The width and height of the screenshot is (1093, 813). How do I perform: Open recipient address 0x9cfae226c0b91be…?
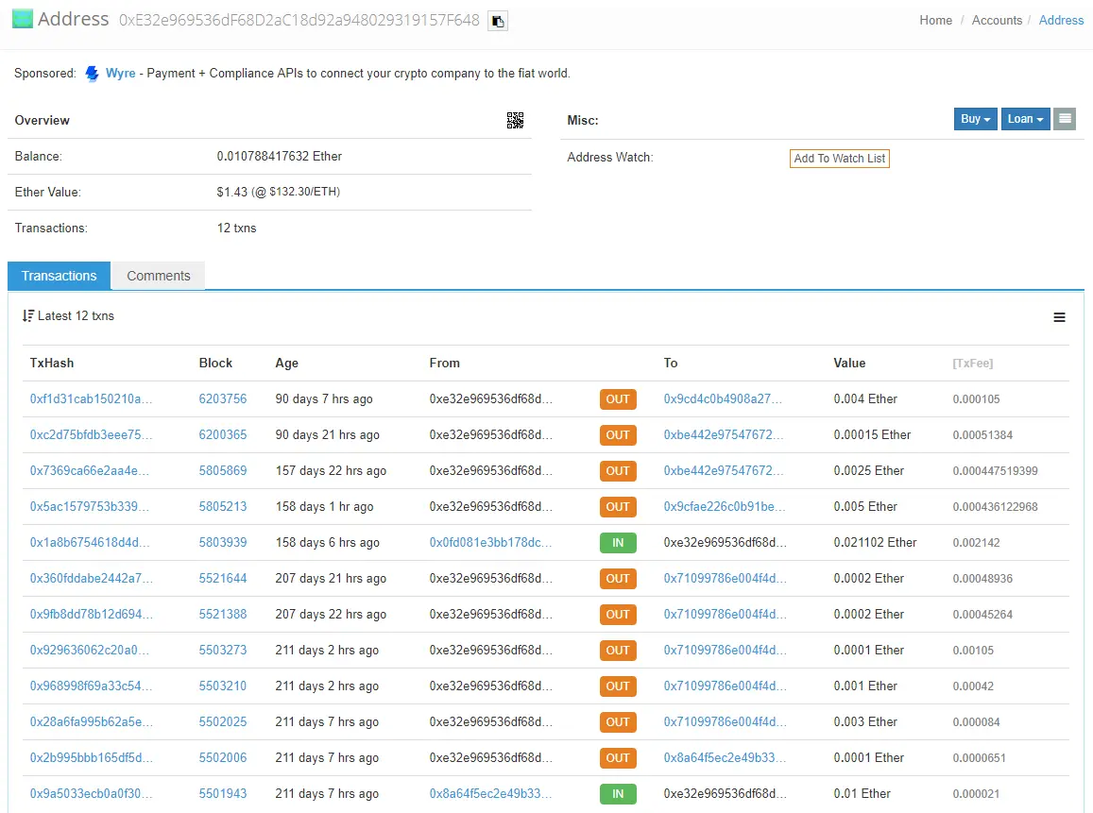(x=725, y=506)
